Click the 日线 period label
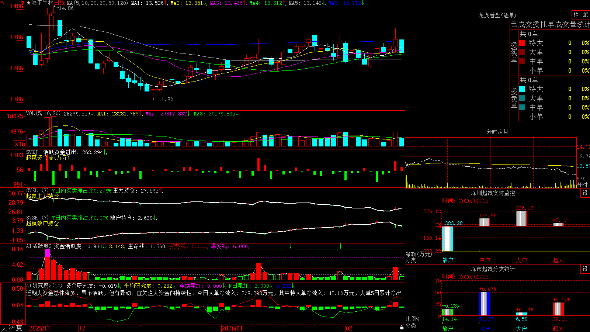 tap(59, 3)
